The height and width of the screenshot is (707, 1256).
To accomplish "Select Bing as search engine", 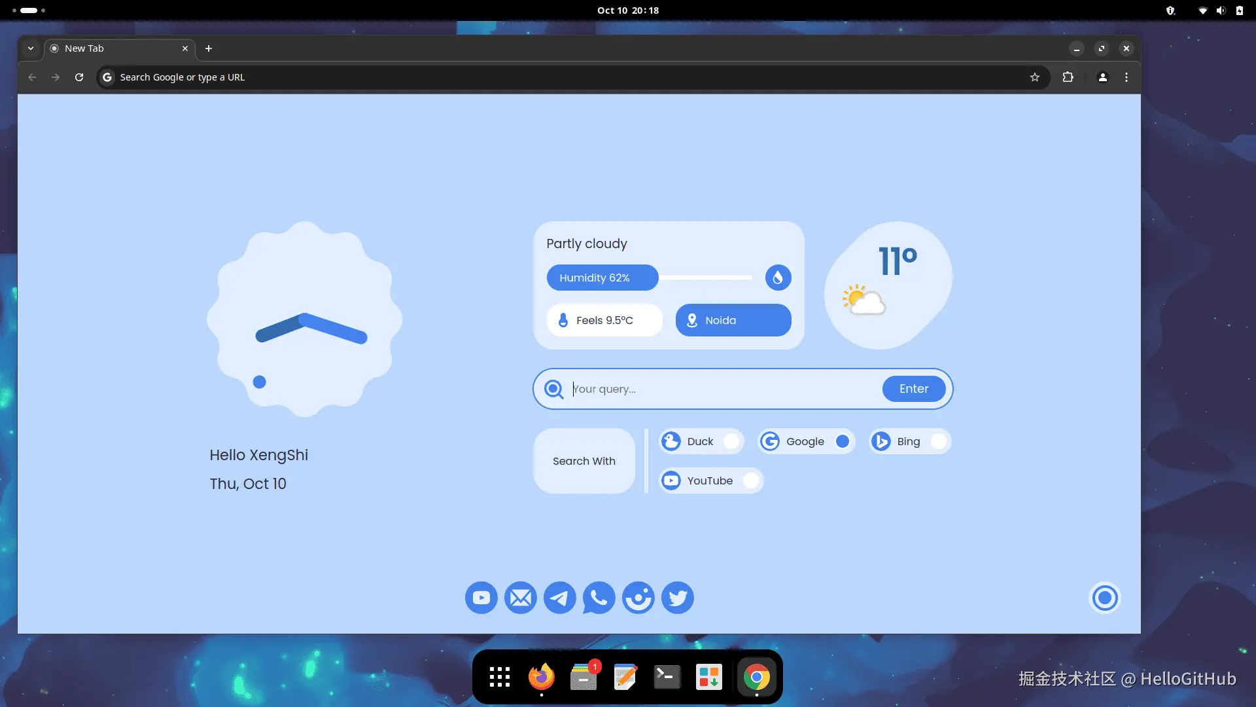I will pyautogui.click(x=938, y=441).
